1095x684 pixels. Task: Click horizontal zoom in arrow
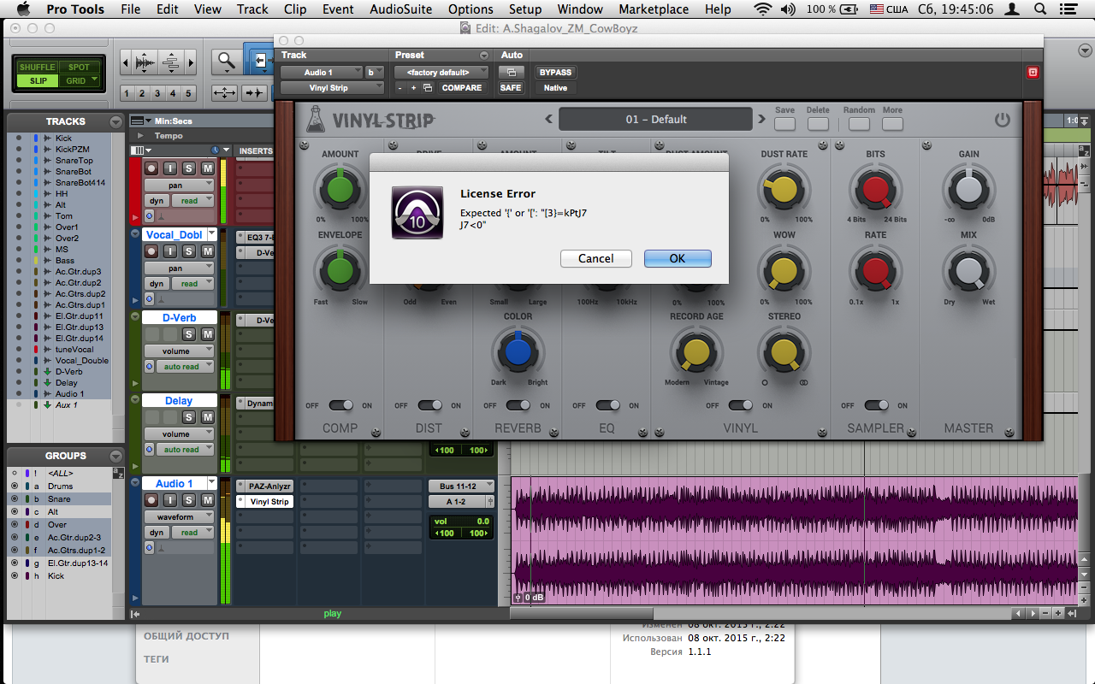point(192,63)
